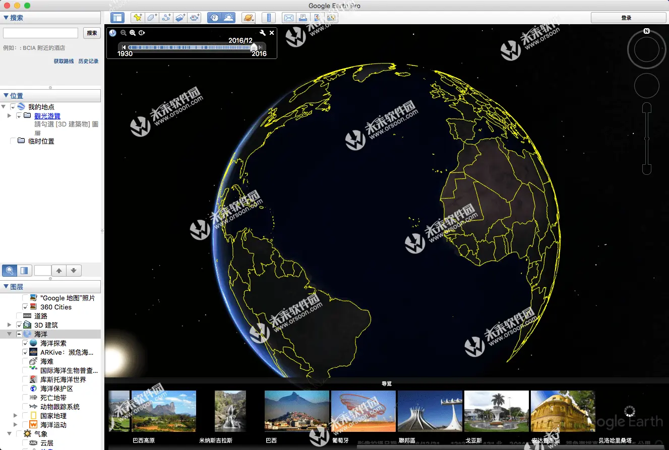
Task: Collapse the 搜索 panel header
Action: tap(50, 18)
